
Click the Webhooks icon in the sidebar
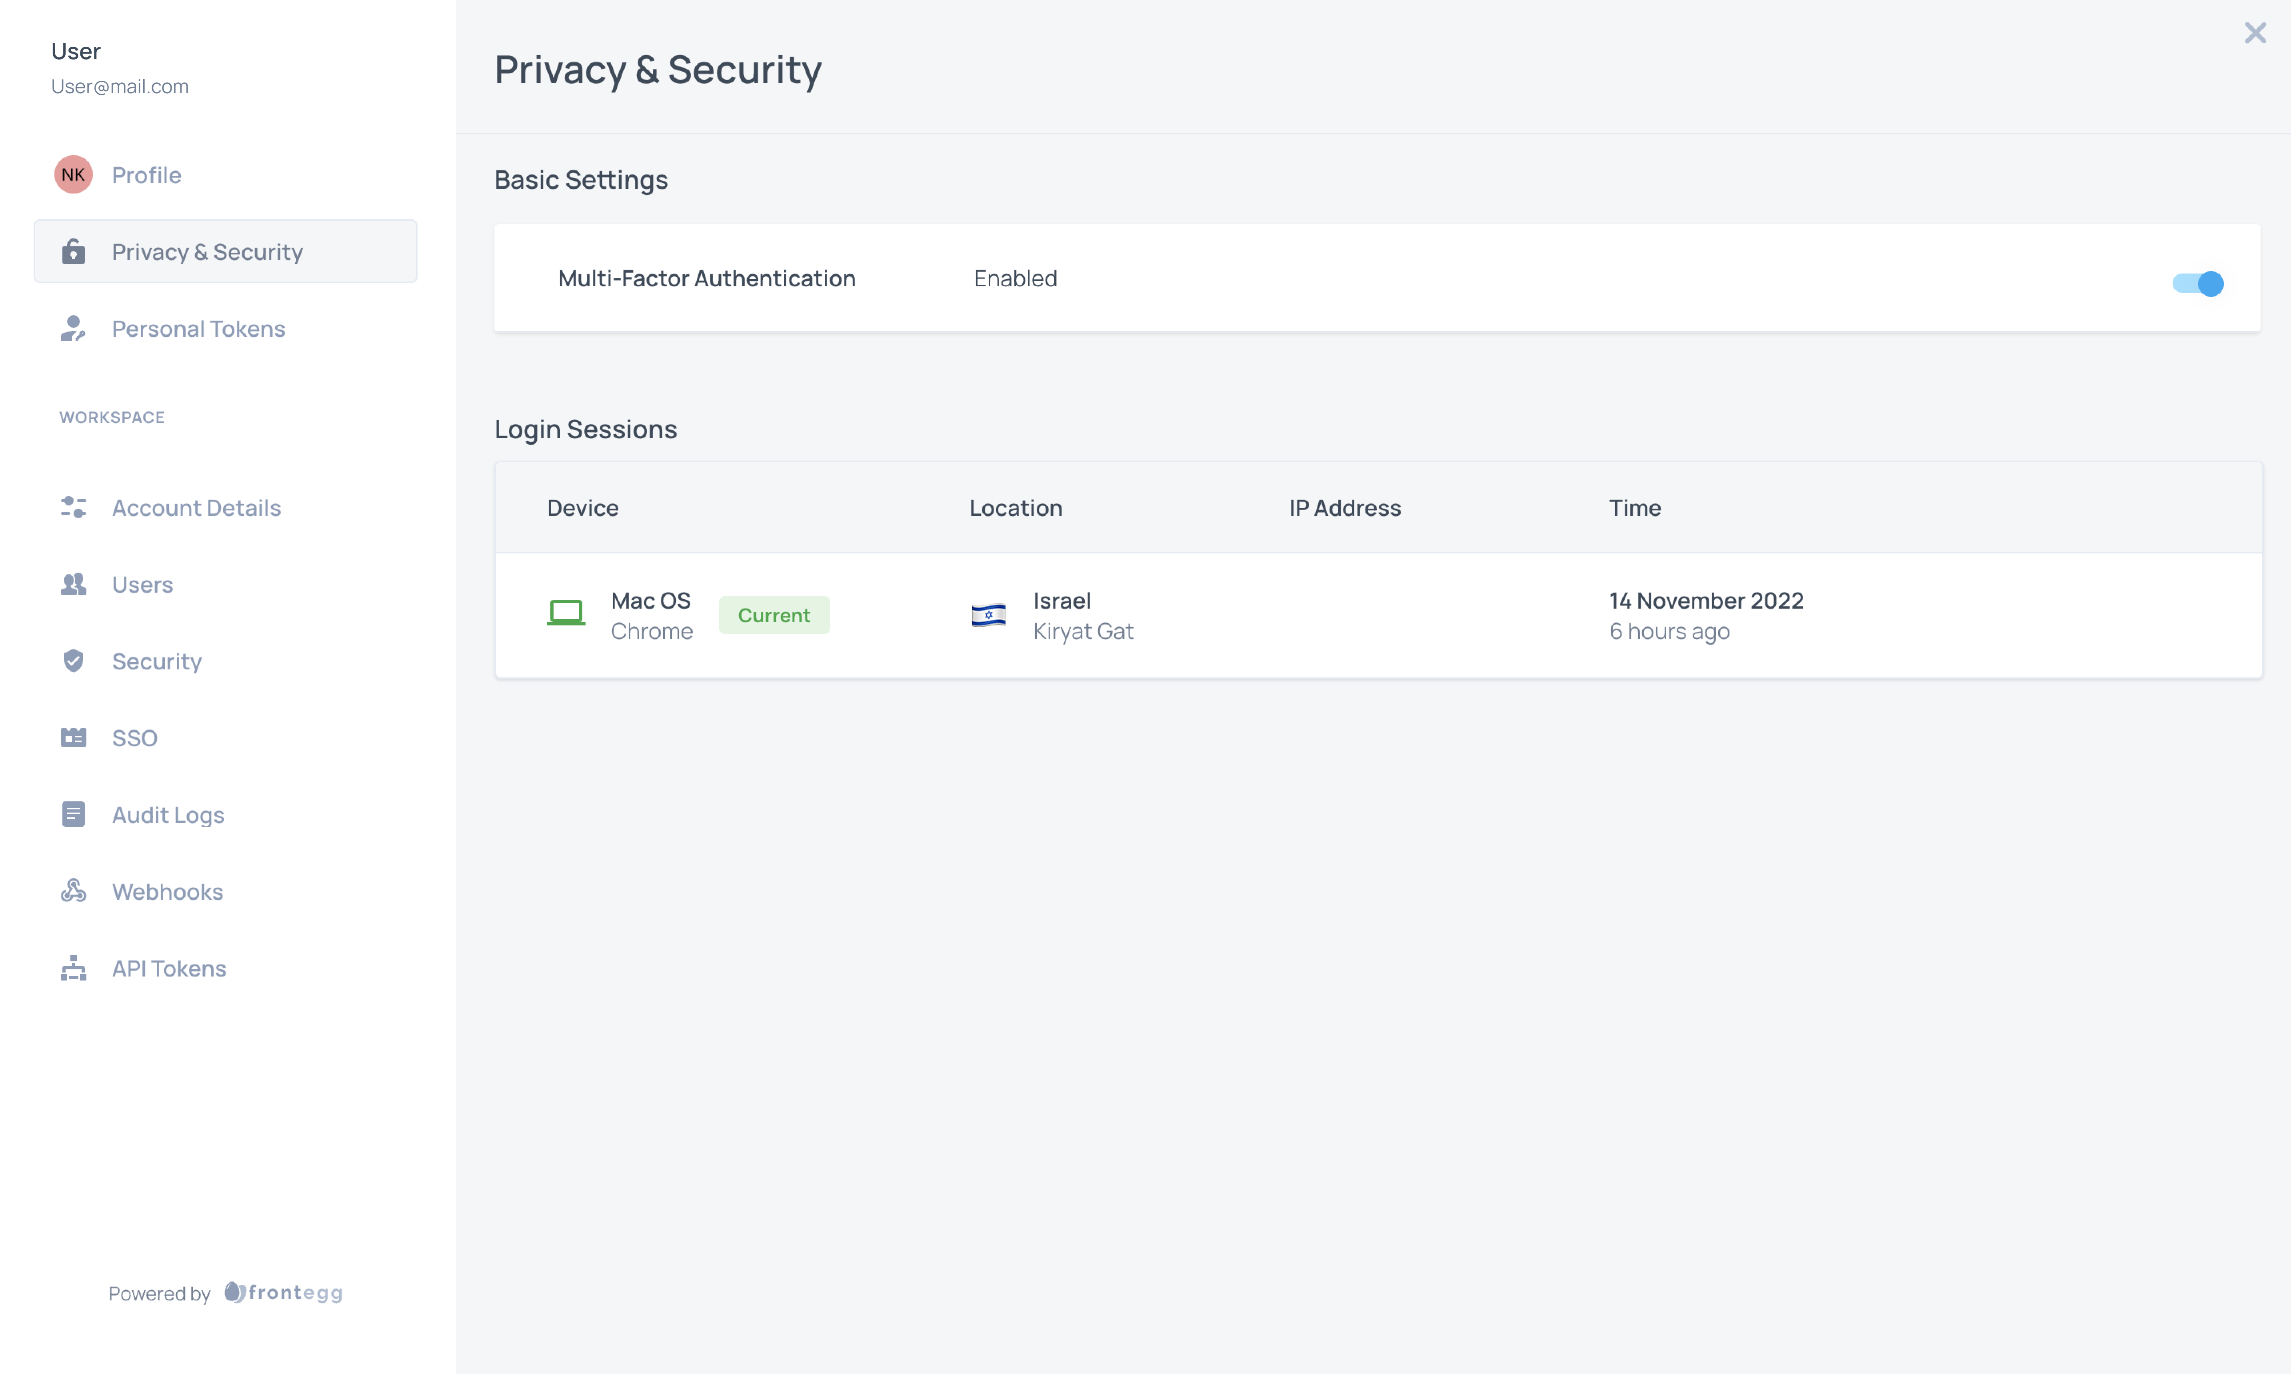(72, 891)
